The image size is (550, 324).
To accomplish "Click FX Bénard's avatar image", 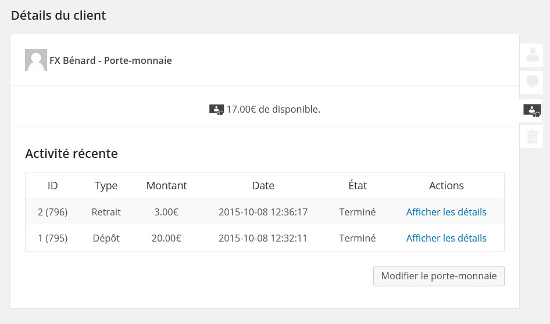I will [36, 60].
